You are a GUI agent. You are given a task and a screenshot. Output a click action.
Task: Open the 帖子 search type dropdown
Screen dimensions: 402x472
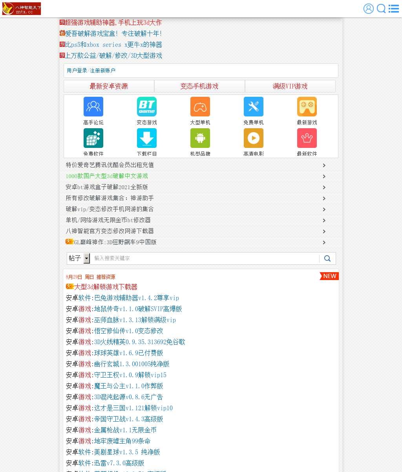tap(79, 258)
